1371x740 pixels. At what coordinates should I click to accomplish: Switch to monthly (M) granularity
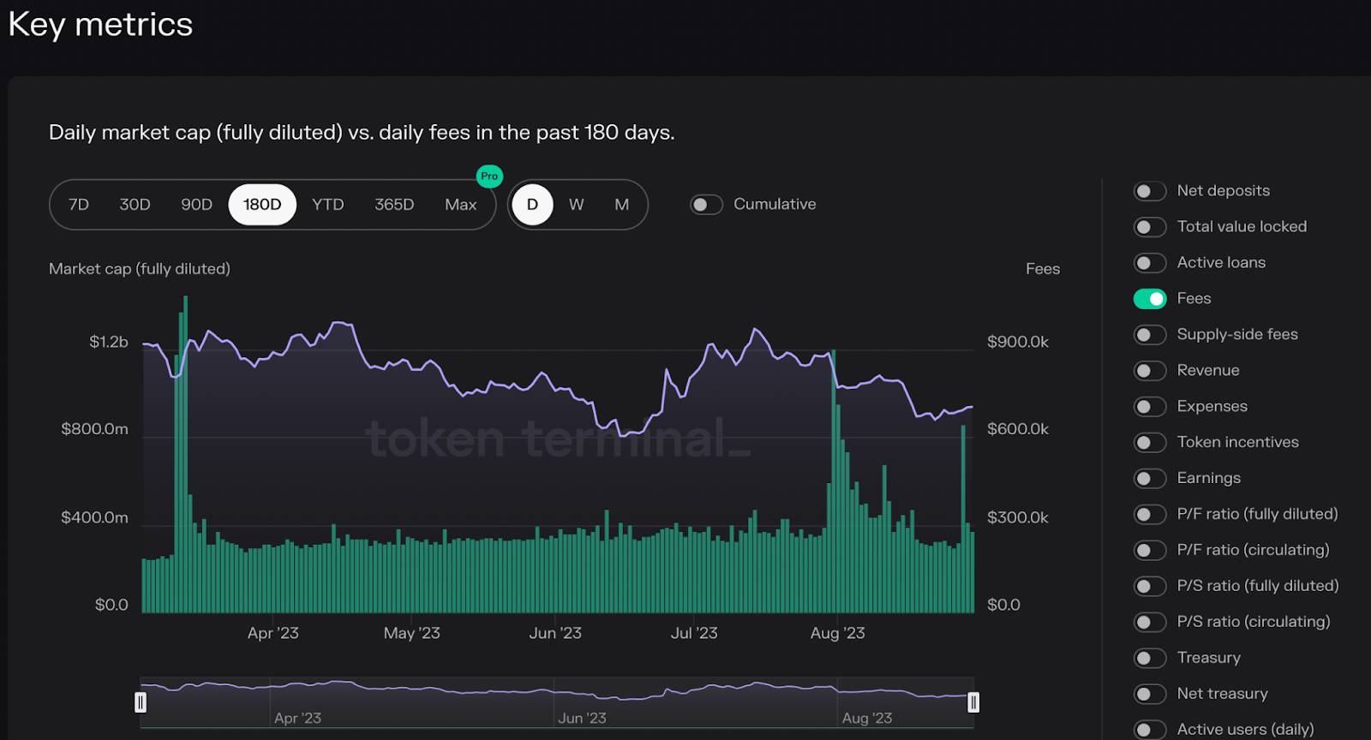point(622,205)
